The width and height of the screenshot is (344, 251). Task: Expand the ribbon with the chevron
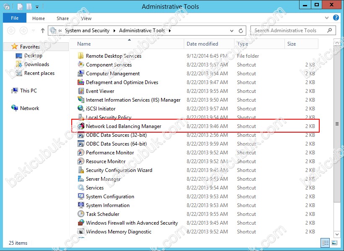(327, 18)
